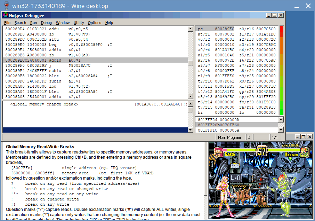This screenshot has height=221, width=315.
Task: Open the Window menu
Action: click(63, 23)
